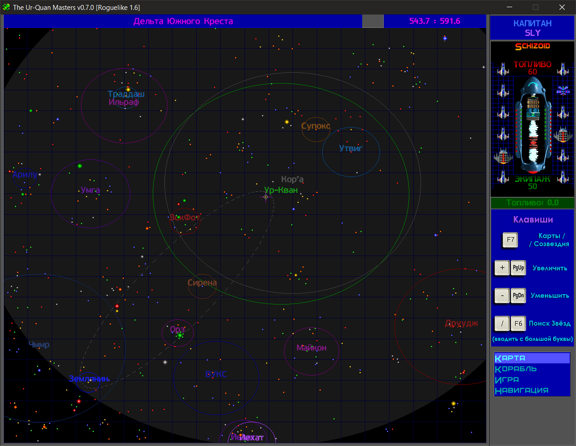Click the PgUp key icon
The width and height of the screenshot is (576, 446).
[x=518, y=268]
